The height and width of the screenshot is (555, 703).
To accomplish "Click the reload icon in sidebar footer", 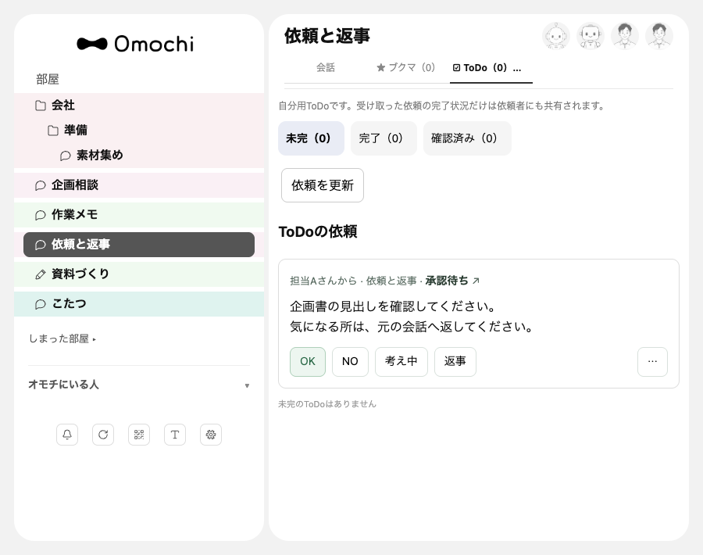I will [x=103, y=435].
